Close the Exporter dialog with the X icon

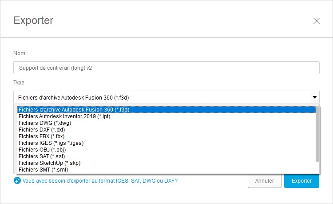[x=317, y=21]
